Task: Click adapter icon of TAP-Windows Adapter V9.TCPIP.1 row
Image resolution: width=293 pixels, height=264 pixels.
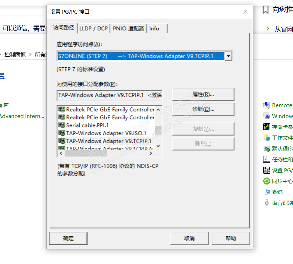Action: click(x=62, y=141)
